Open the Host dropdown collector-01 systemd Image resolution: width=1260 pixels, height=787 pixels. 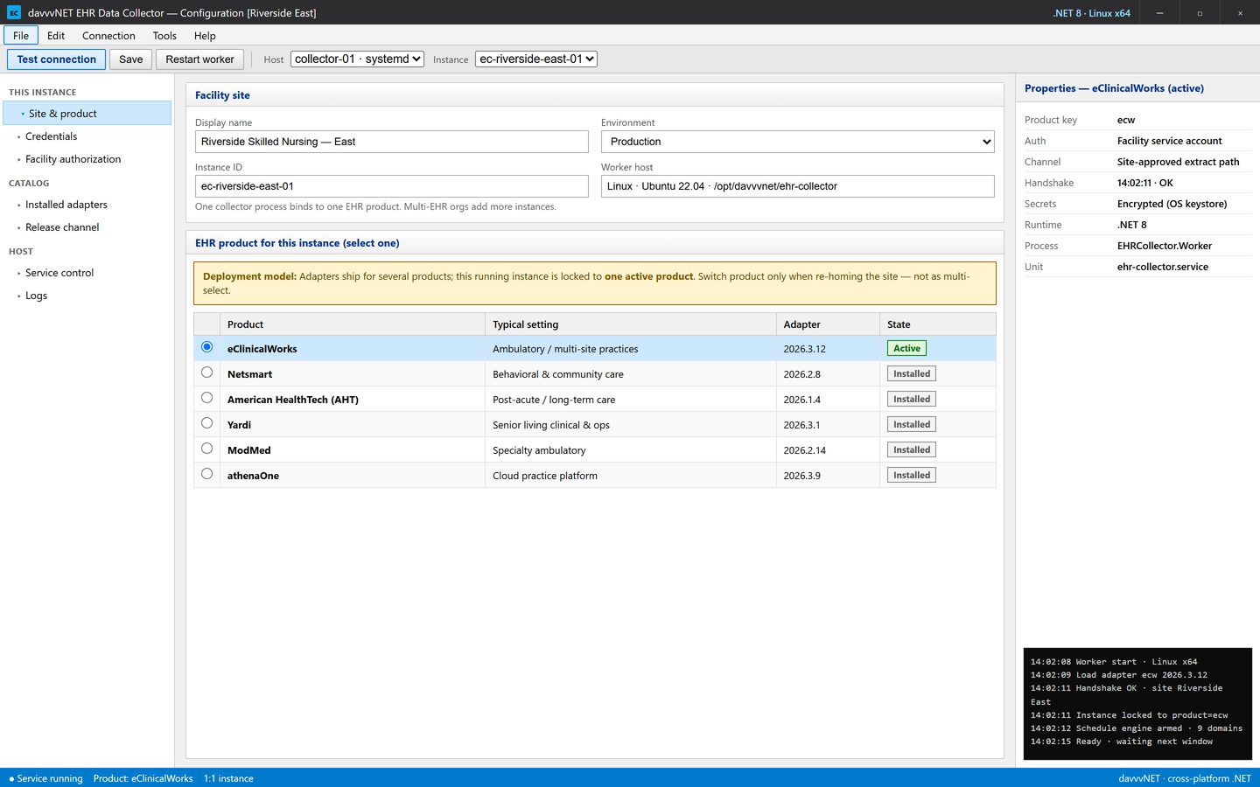[357, 59]
